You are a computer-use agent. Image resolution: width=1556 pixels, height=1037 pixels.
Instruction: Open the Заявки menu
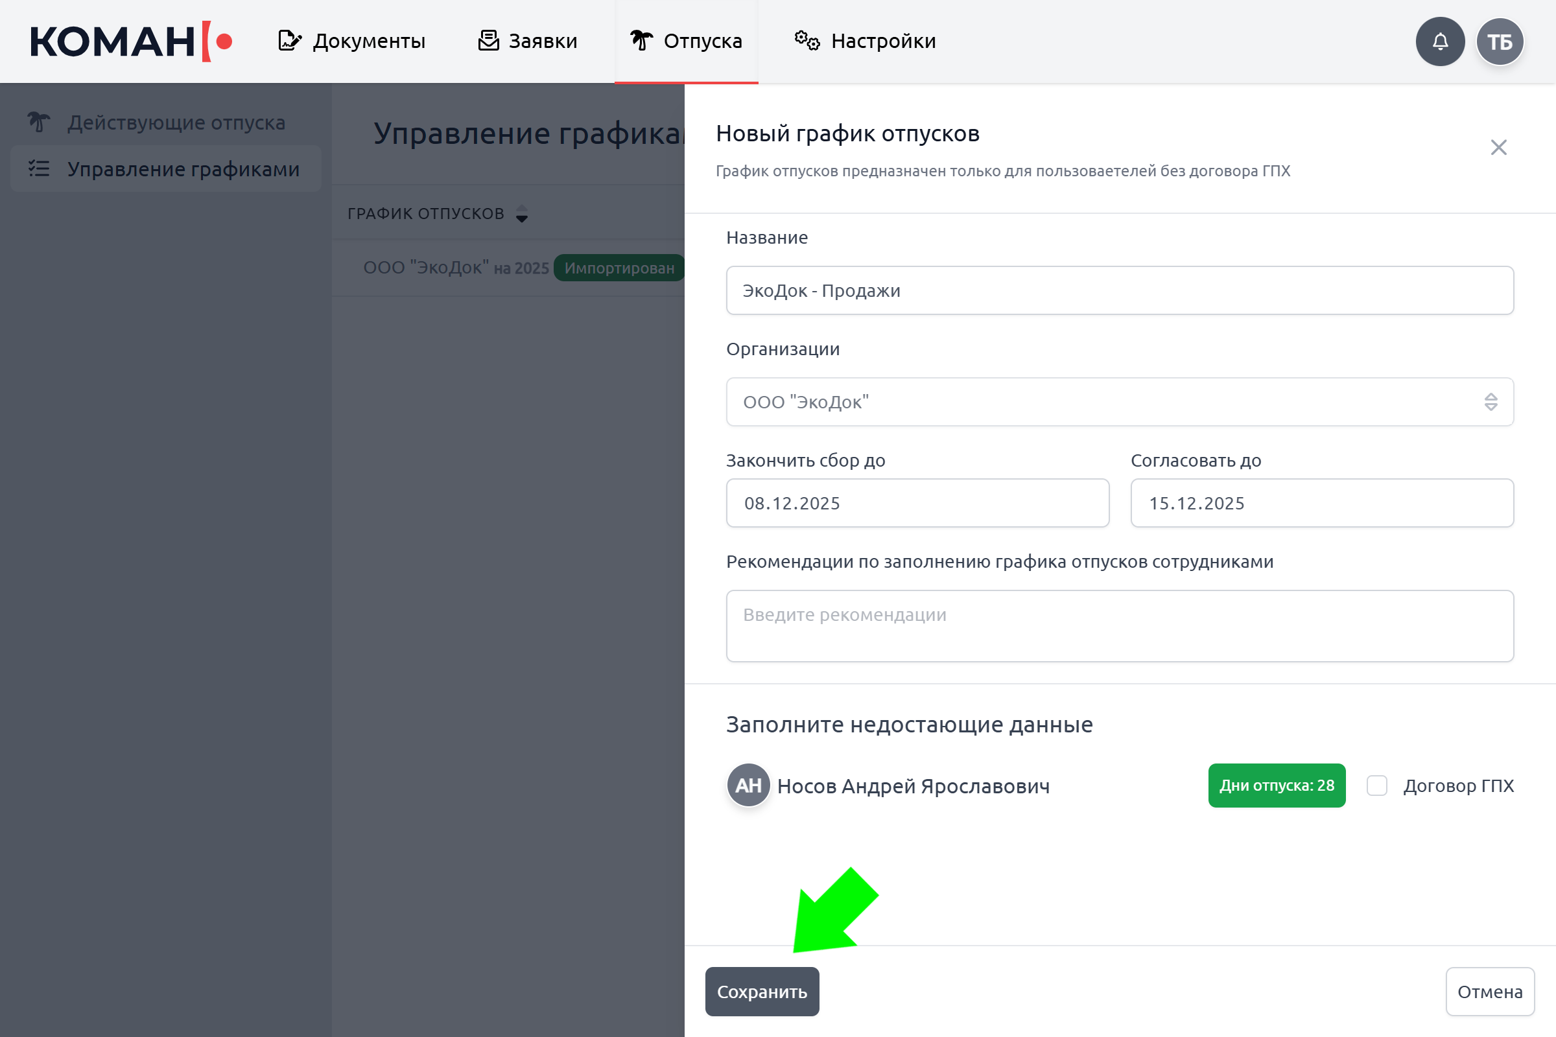[527, 41]
